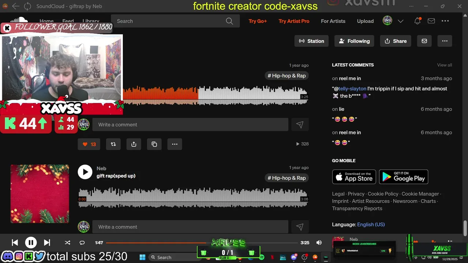468x263 pixels.
Task: Skip to the previous track
Action: click(15, 243)
